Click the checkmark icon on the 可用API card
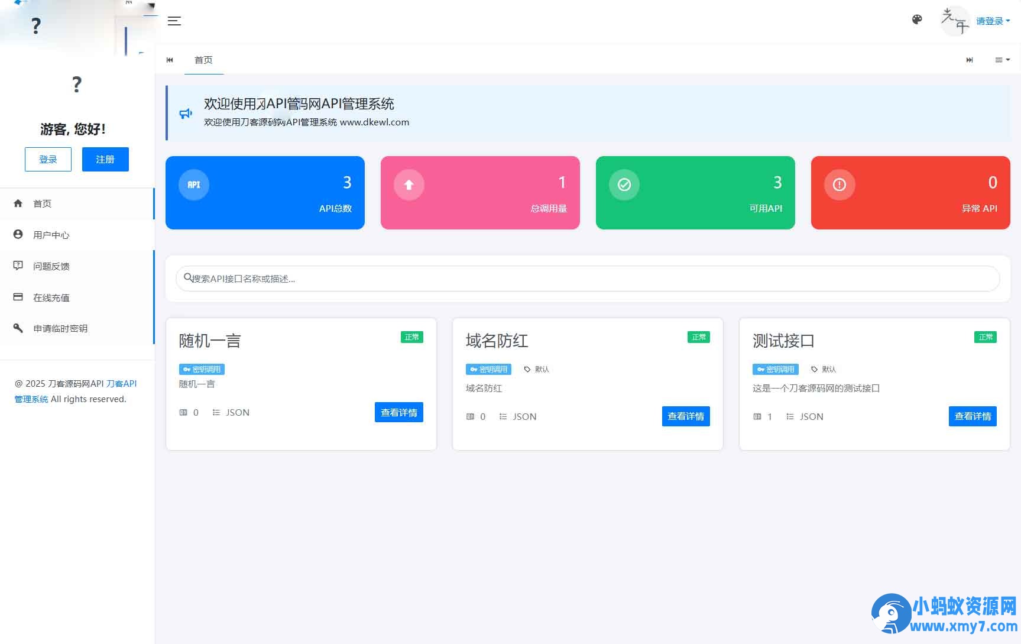 (x=624, y=185)
